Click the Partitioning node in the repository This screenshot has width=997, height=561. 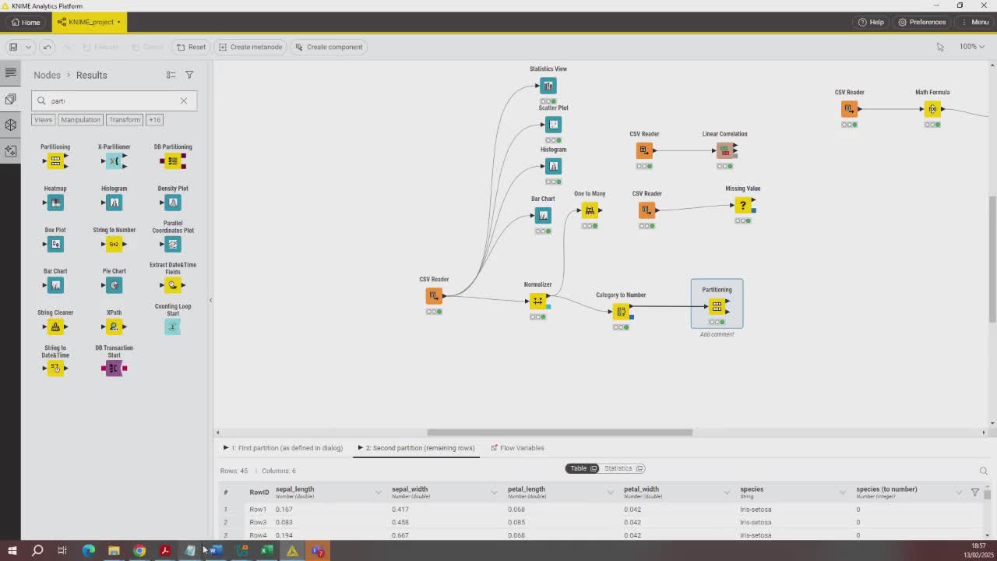55,161
